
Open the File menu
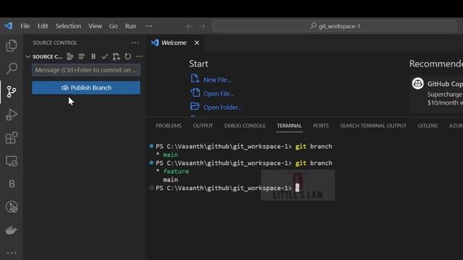[x=25, y=26]
